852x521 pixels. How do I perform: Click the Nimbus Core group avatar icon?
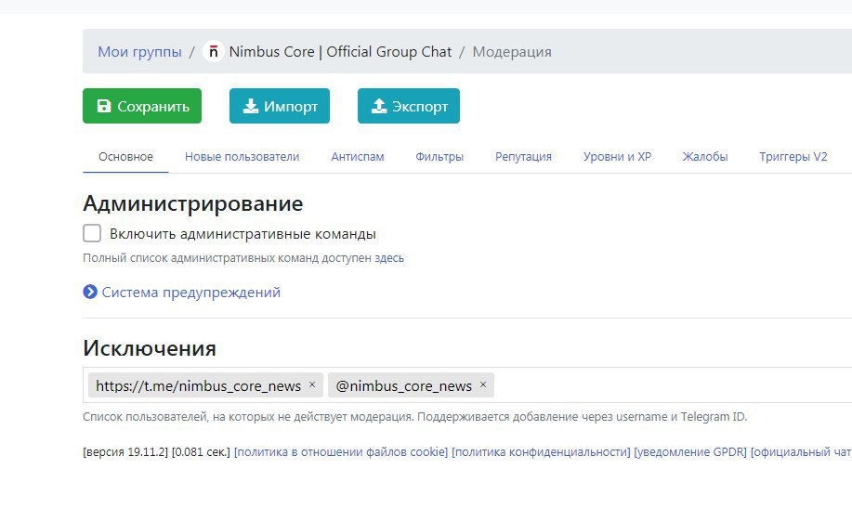214,52
